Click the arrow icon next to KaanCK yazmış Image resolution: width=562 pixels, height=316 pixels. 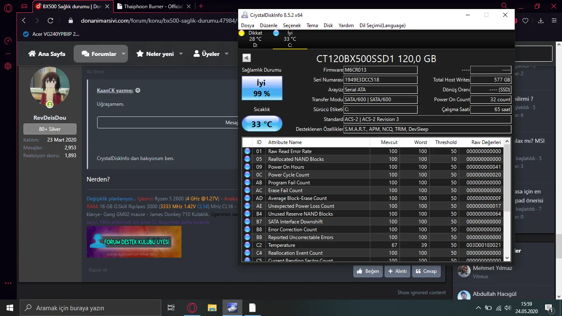click(x=138, y=91)
